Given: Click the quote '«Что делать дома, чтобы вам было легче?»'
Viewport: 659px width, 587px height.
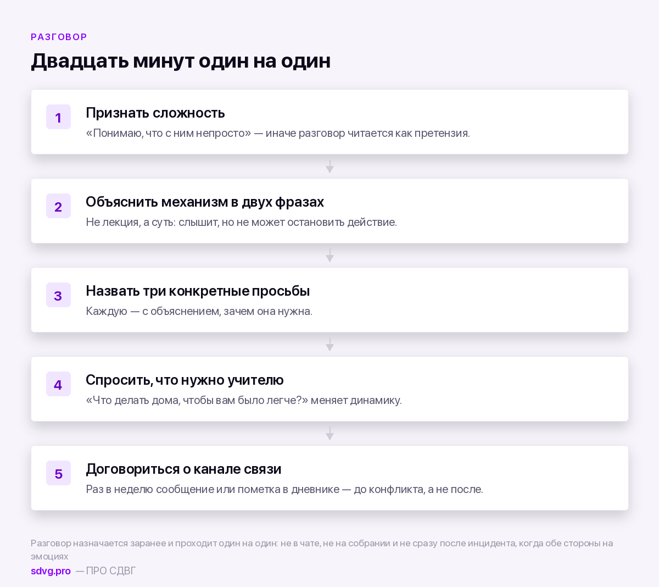Looking at the screenshot, I should pos(197,400).
